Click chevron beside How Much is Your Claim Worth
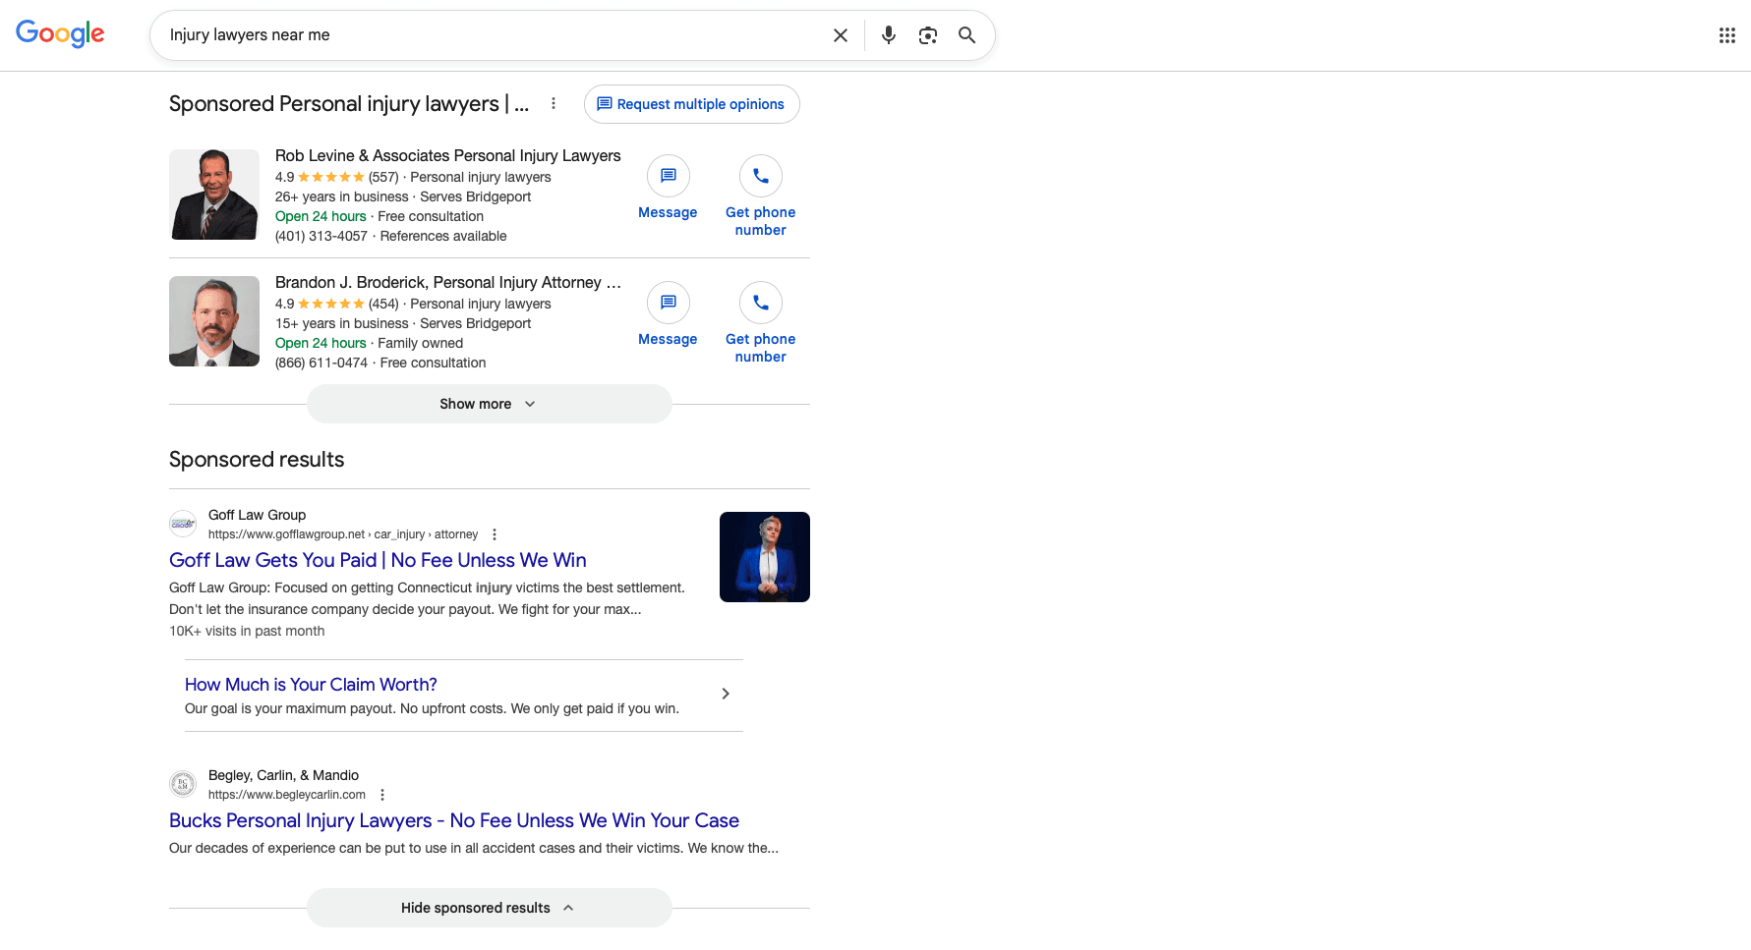The height and width of the screenshot is (950, 1751). 726,694
